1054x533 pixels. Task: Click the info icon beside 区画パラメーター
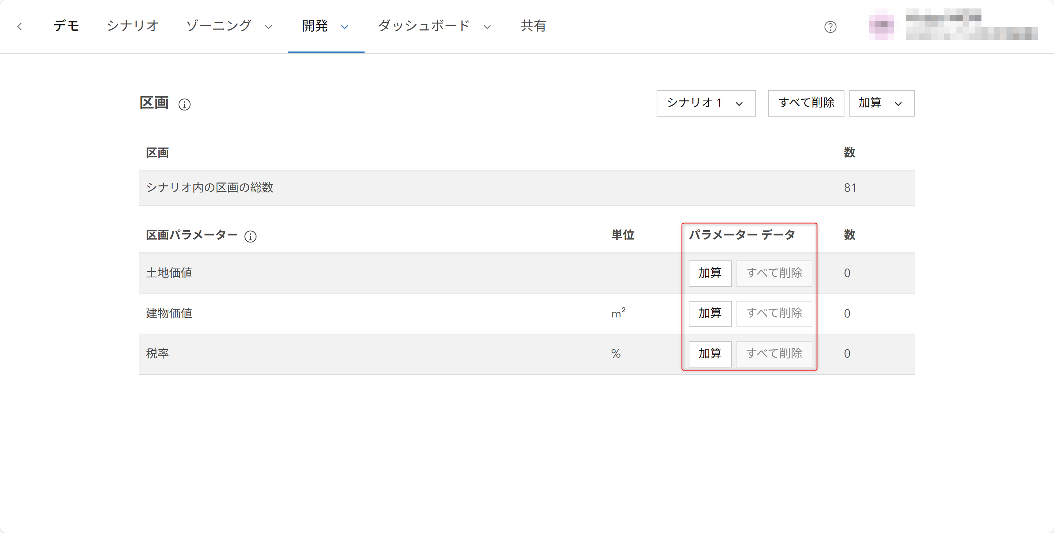point(250,236)
